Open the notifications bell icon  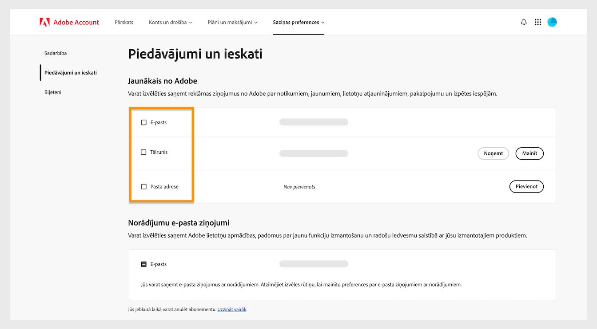click(523, 22)
